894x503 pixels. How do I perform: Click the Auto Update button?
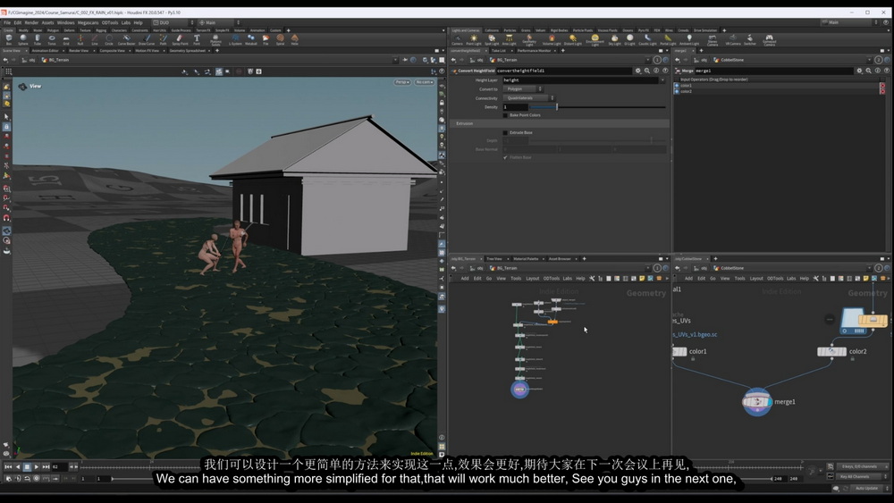click(866, 488)
